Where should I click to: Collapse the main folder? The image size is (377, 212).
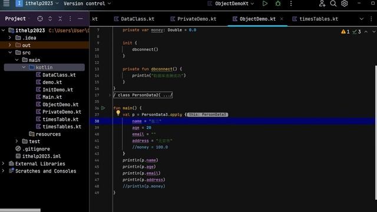(17, 60)
